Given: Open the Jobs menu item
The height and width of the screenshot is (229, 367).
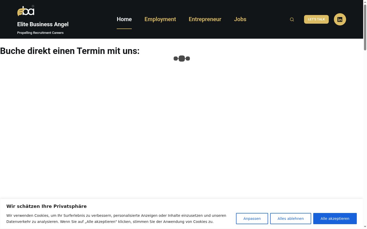Looking at the screenshot, I should [240, 19].
